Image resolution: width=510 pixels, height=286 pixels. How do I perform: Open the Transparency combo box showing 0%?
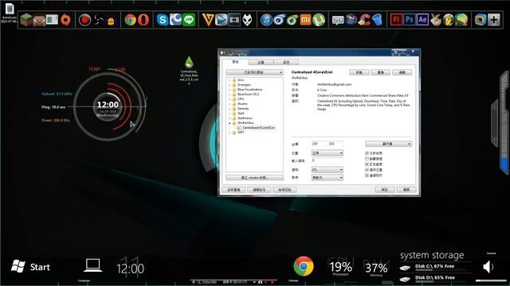click(x=328, y=169)
